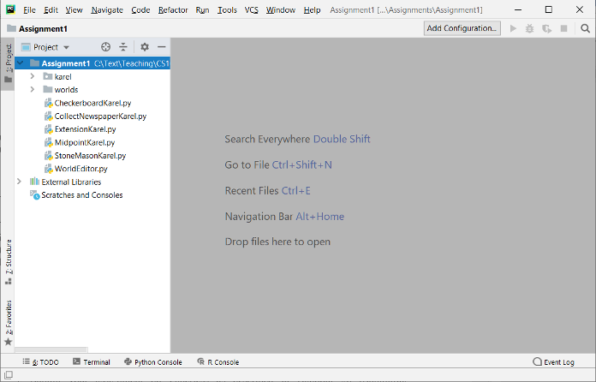Click the Stop square icon in toolbar
This screenshot has width=596, height=382.
click(x=563, y=28)
